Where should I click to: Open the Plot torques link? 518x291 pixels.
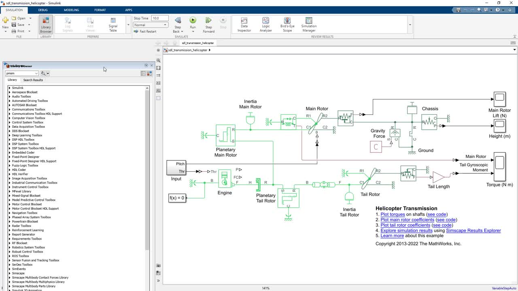click(393, 214)
